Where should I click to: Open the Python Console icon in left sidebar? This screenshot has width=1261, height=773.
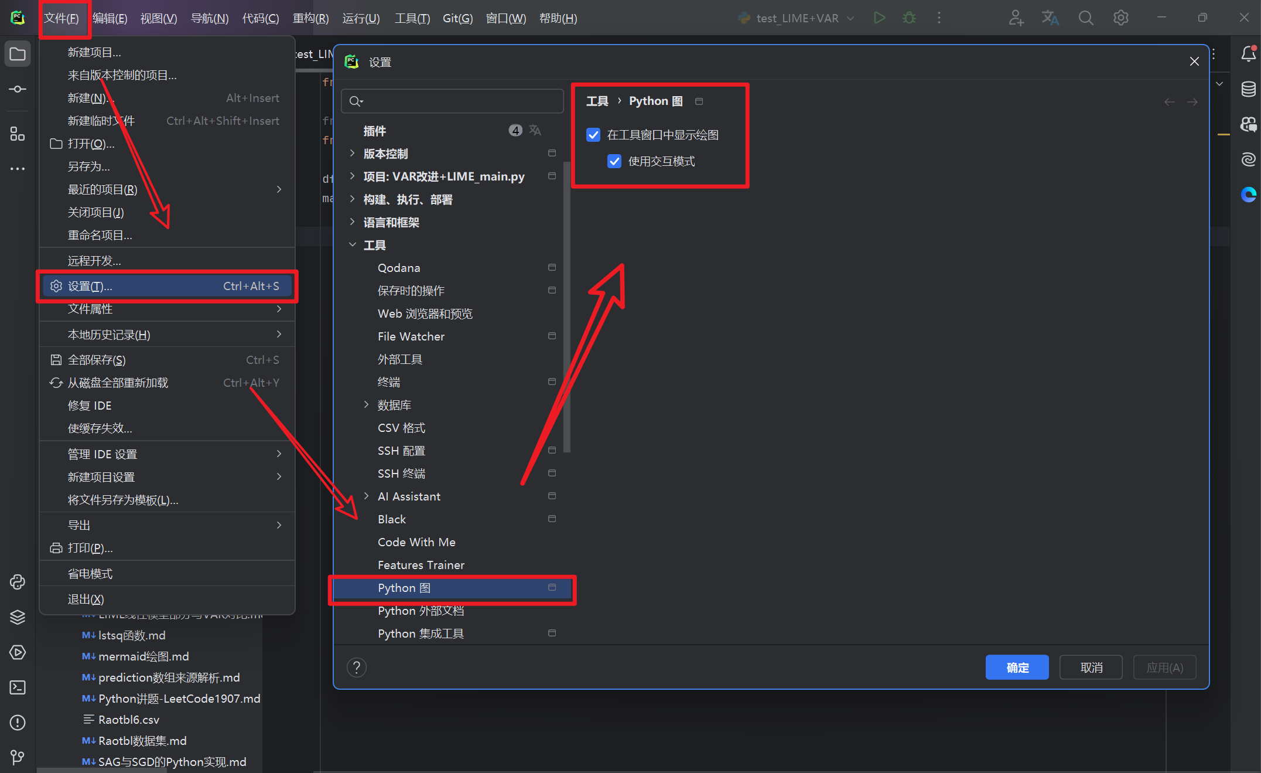click(x=18, y=581)
